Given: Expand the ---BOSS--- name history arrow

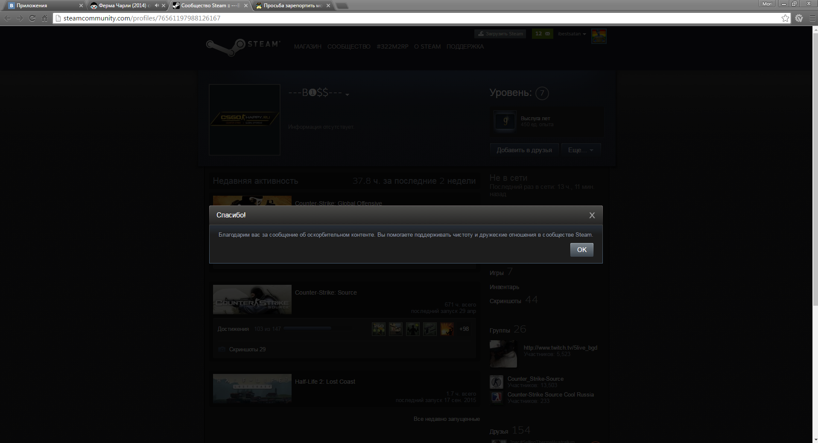Looking at the screenshot, I should 347,95.
